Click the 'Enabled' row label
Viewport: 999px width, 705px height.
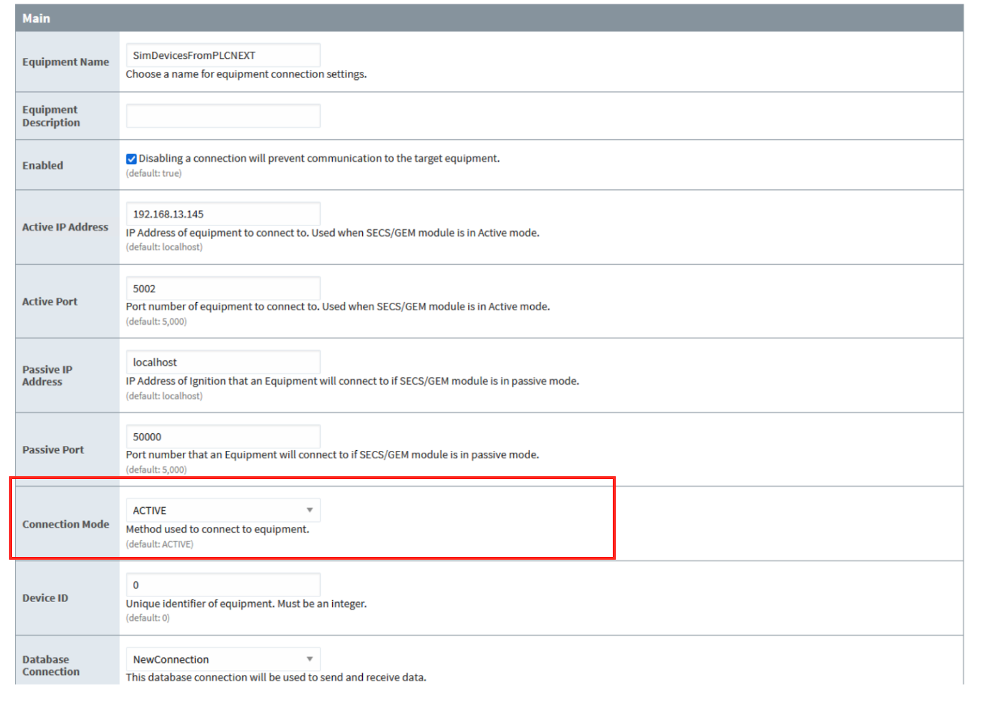pyautogui.click(x=42, y=165)
